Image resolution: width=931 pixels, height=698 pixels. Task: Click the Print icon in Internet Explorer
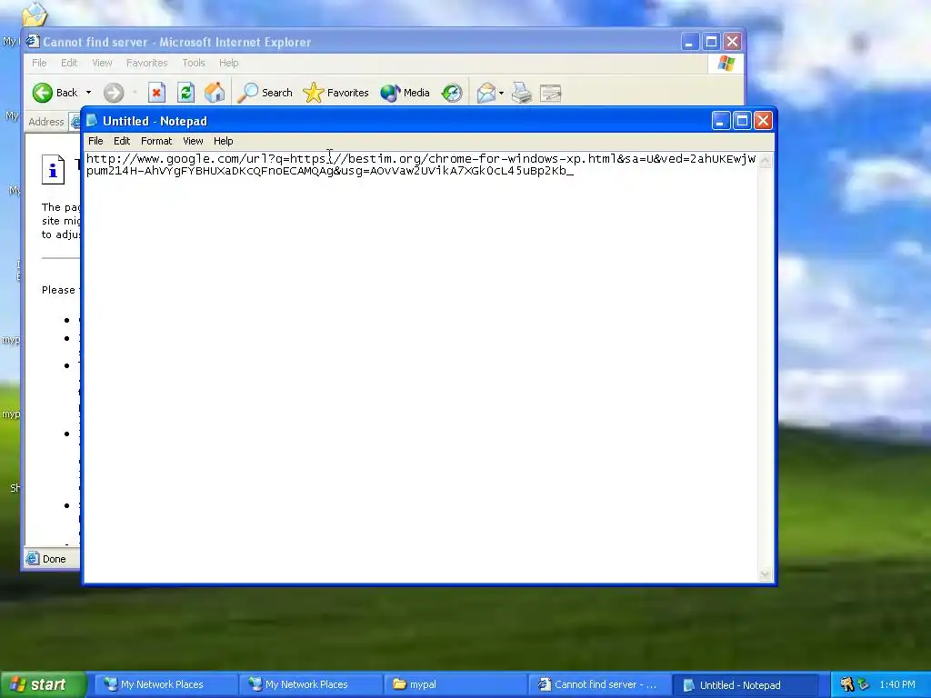[x=522, y=93]
